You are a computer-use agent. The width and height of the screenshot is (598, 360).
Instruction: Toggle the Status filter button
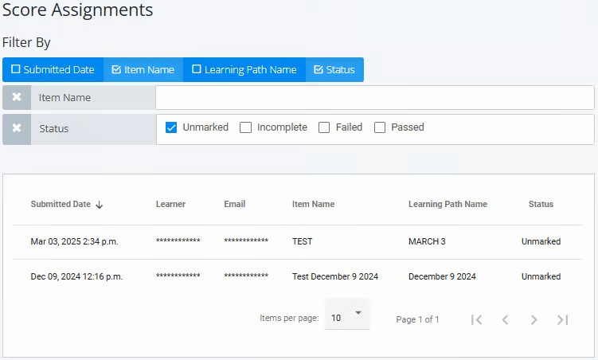(x=334, y=69)
